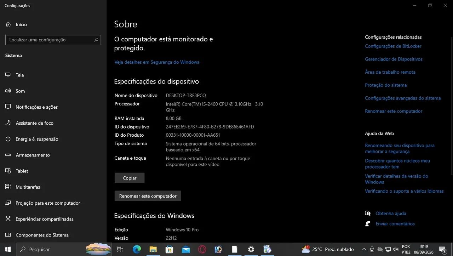453x256 pixels.
Task: Click Renomear este computador button
Action: click(148, 196)
